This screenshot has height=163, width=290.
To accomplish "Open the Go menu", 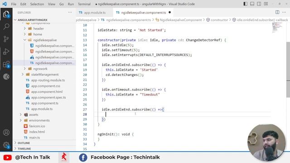I will [x=62, y=4].
